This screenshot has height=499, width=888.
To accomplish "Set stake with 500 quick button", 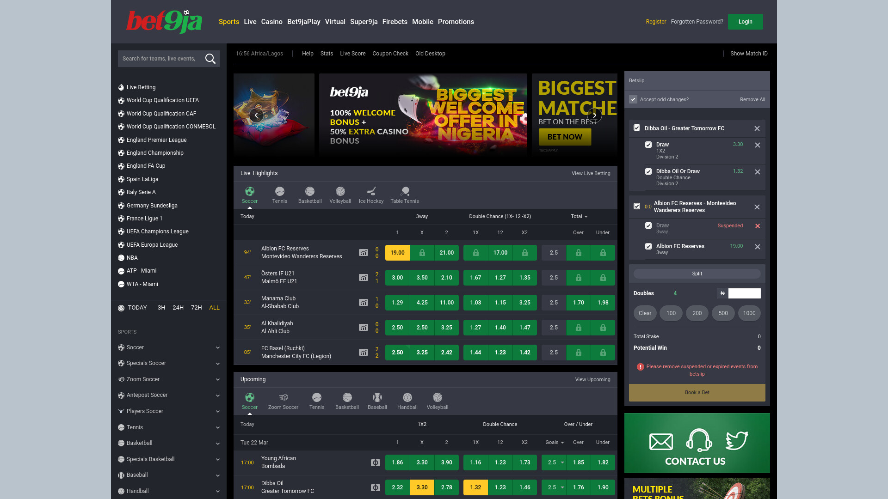I will click(723, 313).
